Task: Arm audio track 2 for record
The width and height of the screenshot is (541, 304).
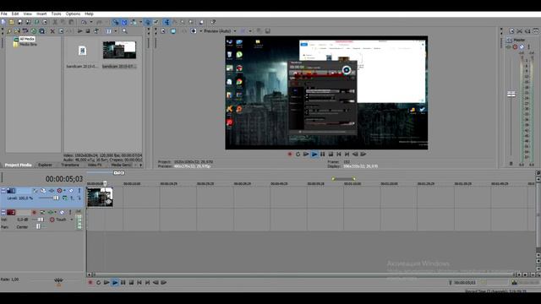Action: [34, 212]
